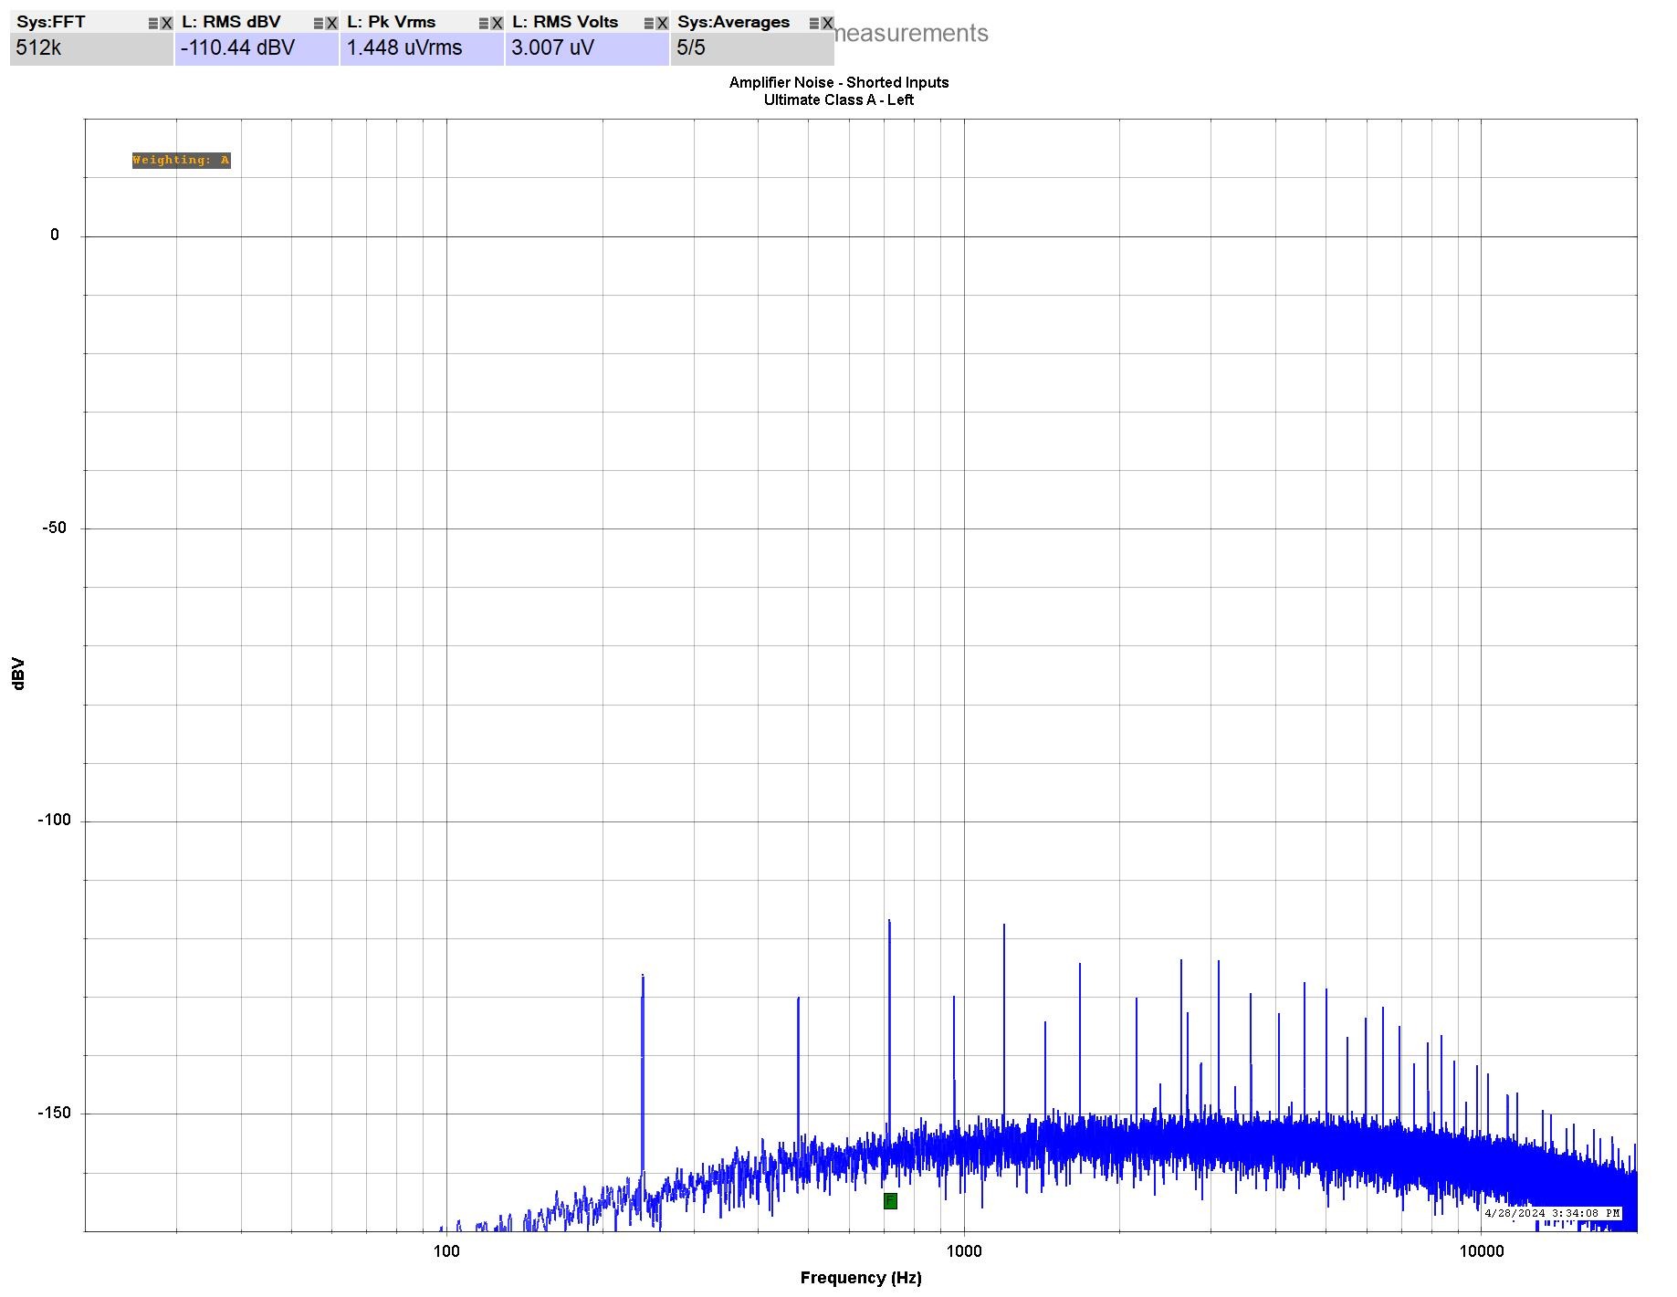Click the dBV vertical axis label
The height and width of the screenshot is (1297, 1677).
pyautogui.click(x=18, y=674)
